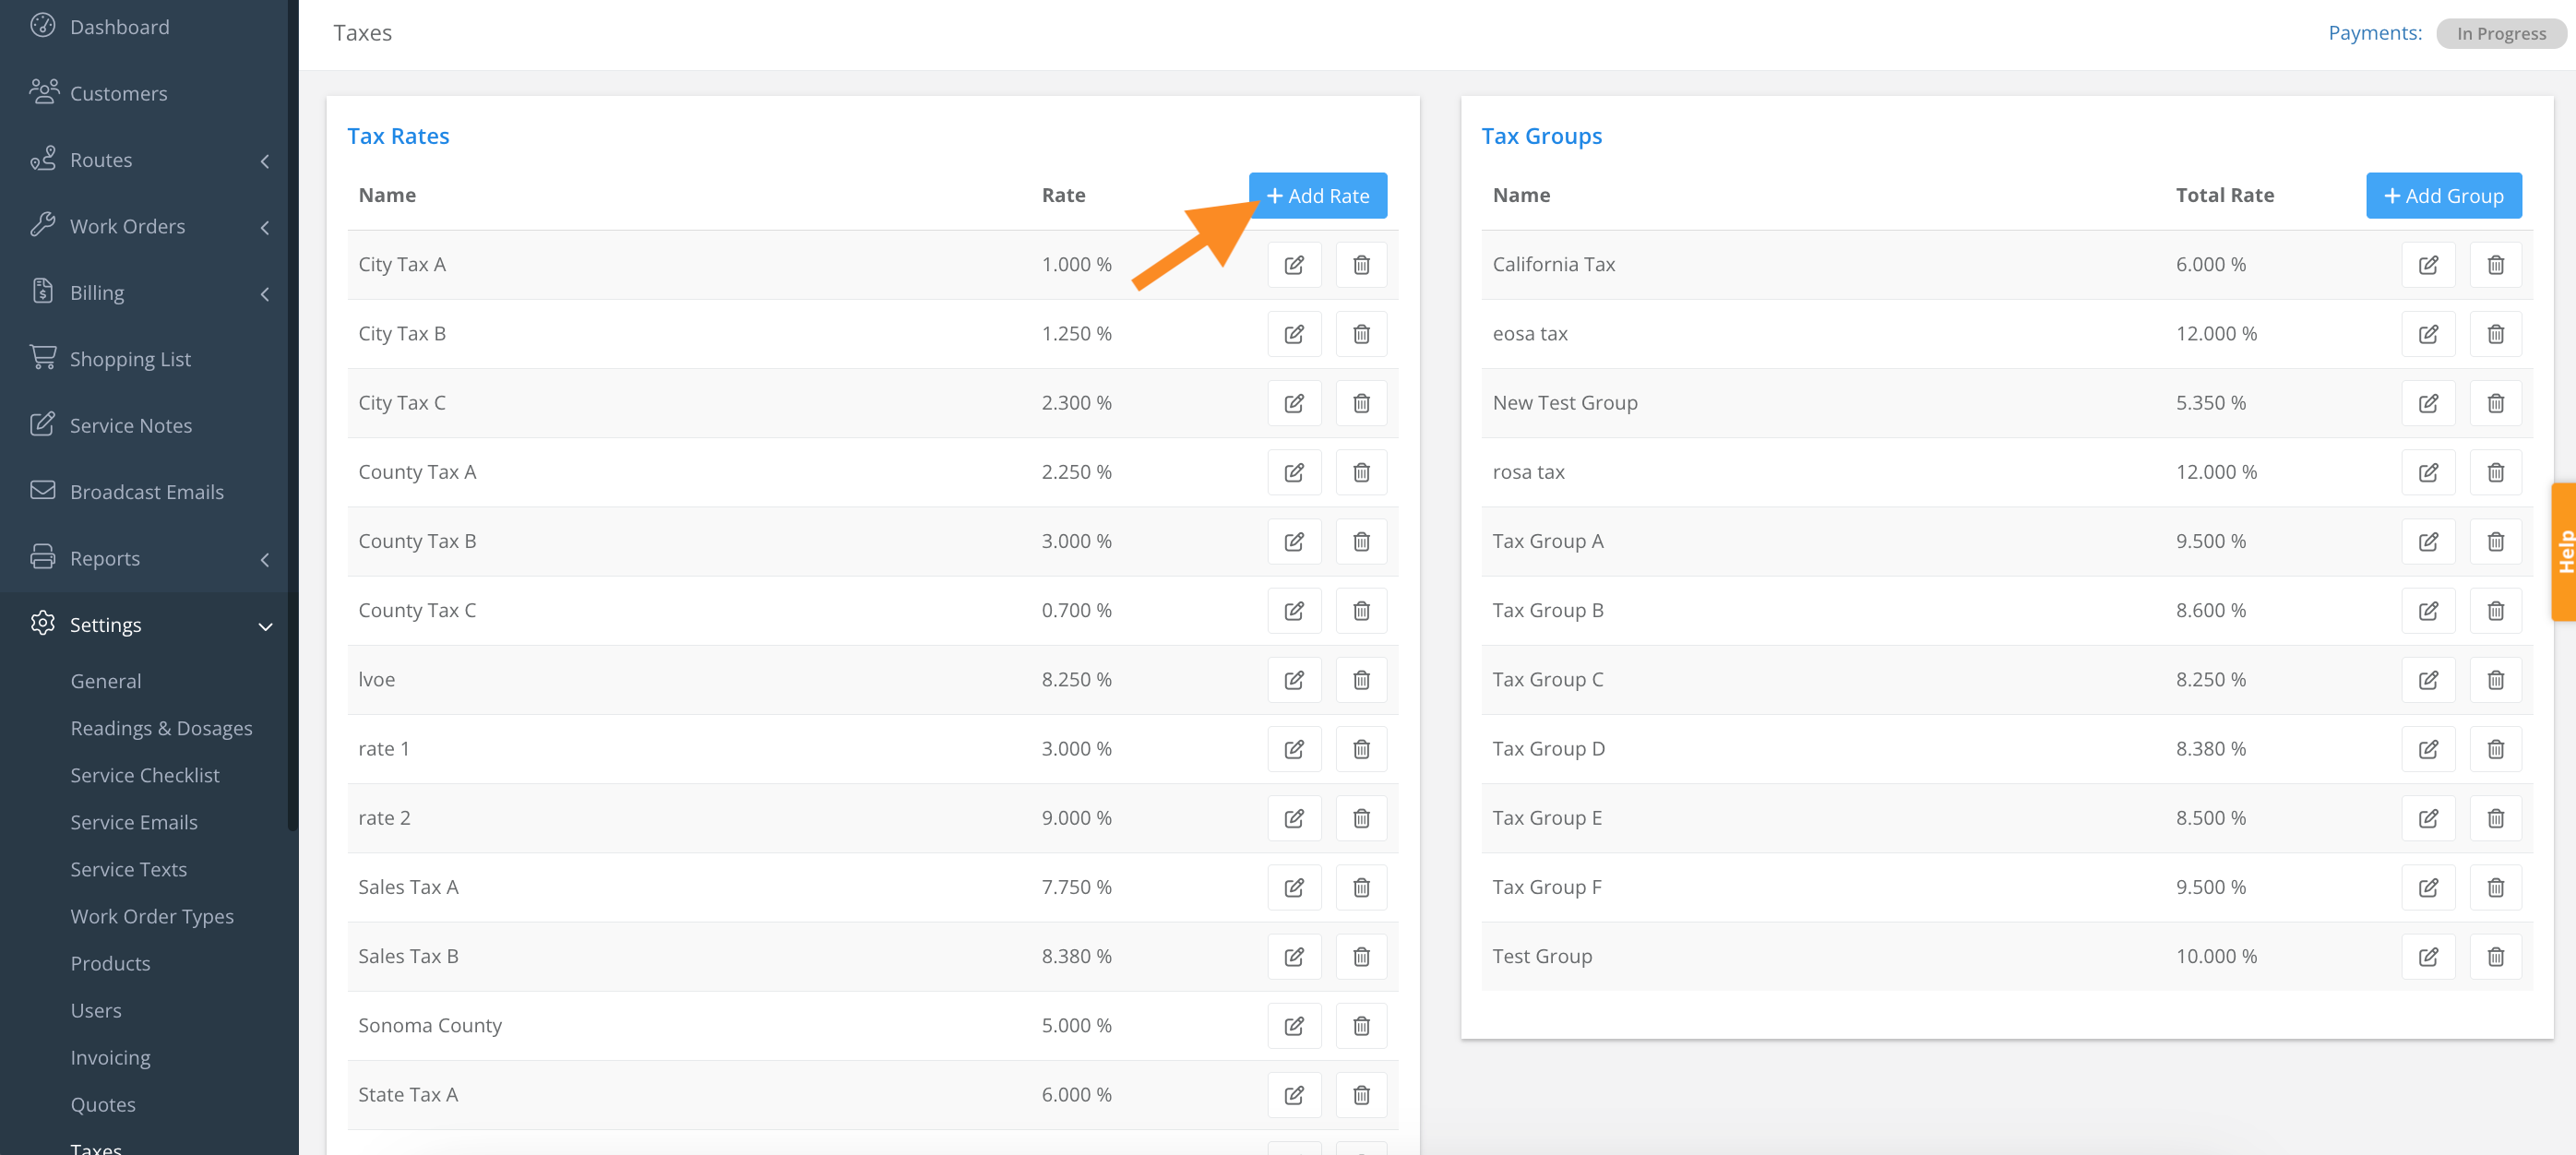The height and width of the screenshot is (1155, 2576).
Task: Open Users settings
Action: pos(96,1010)
